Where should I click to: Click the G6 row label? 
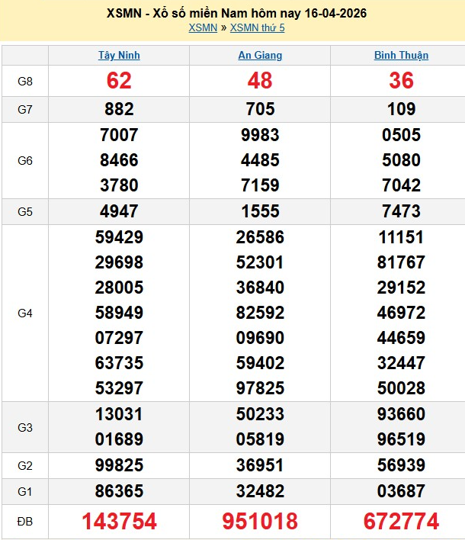[25, 161]
